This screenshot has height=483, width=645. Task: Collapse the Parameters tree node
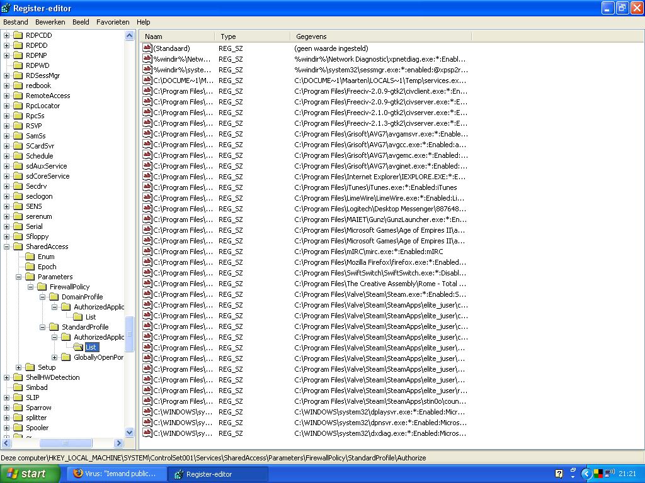[x=18, y=277]
